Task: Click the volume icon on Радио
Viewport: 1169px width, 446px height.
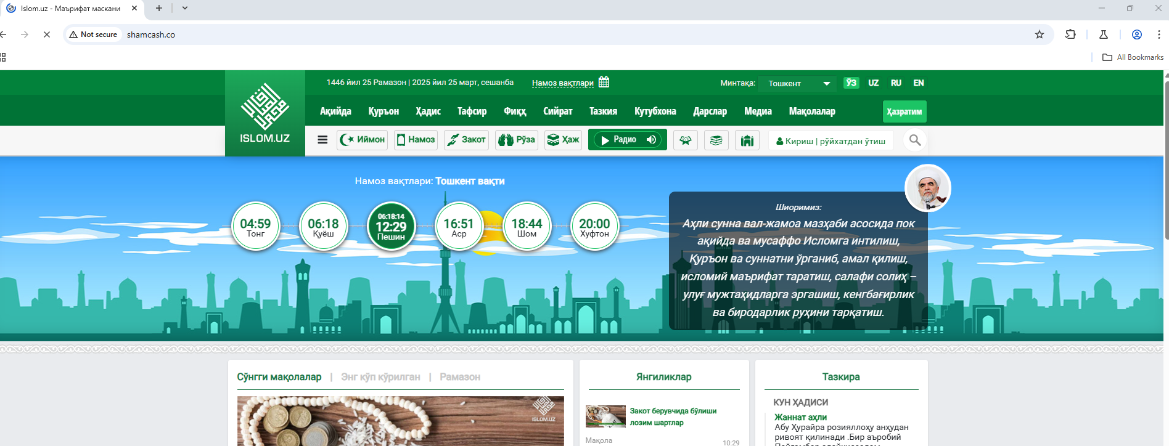Action: point(651,140)
